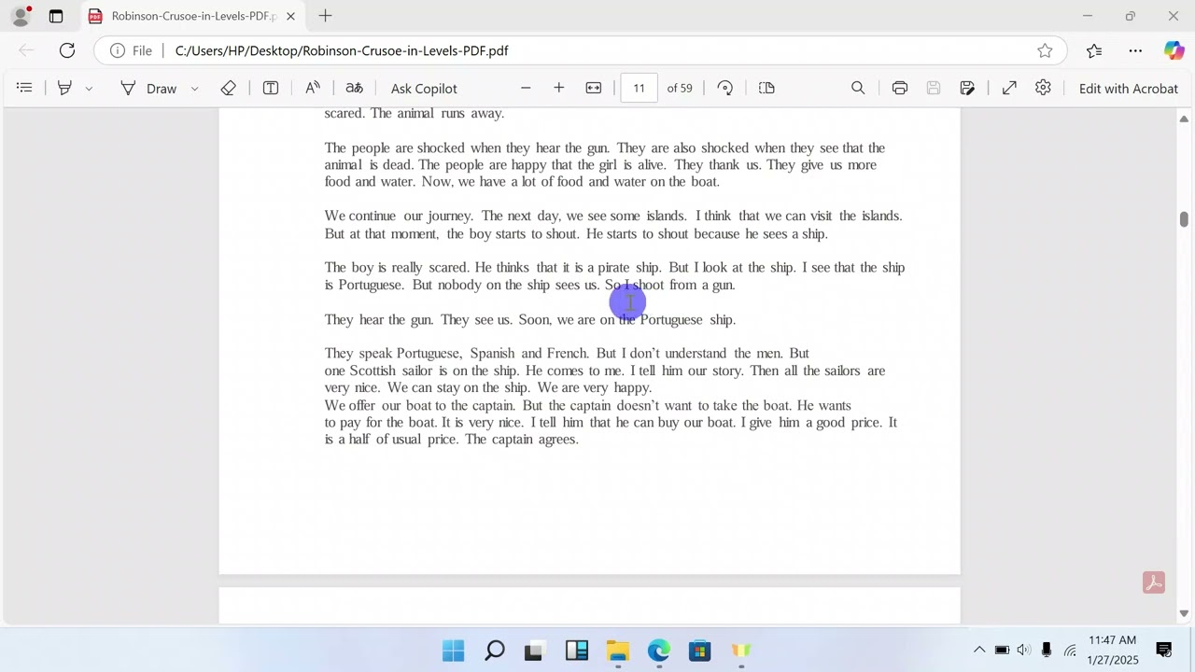Click the greyed-out Save icon
This screenshot has width=1195, height=672.
934,88
